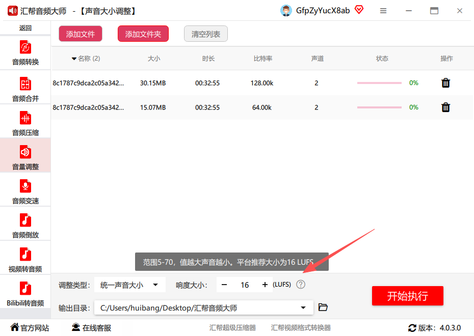Screen dimensions: 474x336
Task: Decrease loudness with the minus stepper
Action: click(224, 285)
